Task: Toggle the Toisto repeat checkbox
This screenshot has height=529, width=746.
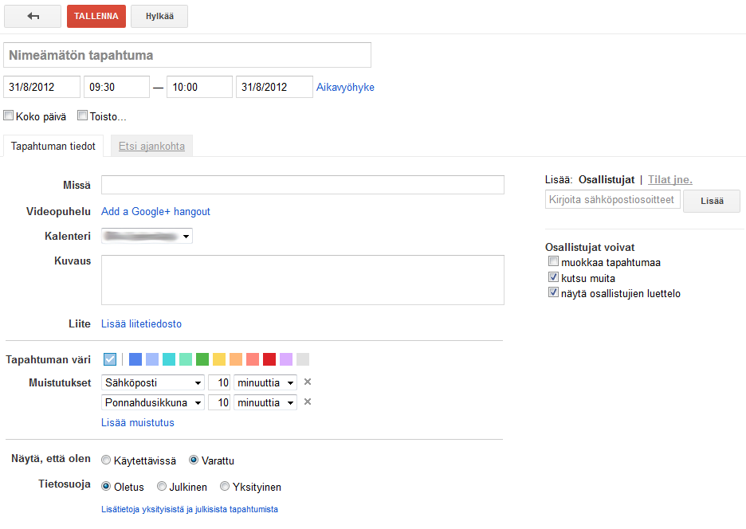Action: pyautogui.click(x=82, y=116)
